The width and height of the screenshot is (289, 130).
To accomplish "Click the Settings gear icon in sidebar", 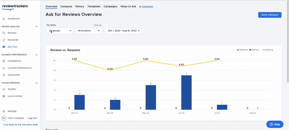I will click(4, 111).
